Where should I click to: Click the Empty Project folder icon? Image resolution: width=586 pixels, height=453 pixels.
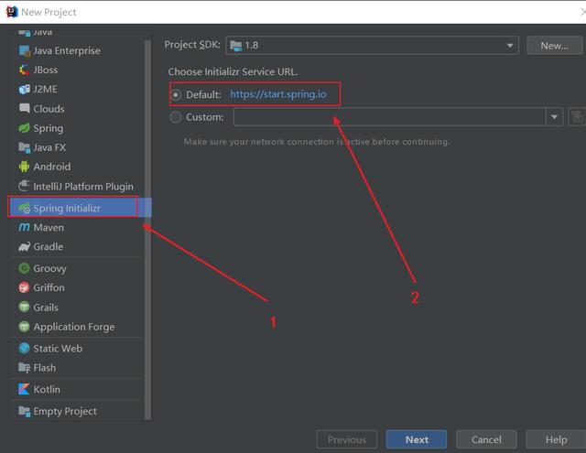coord(25,411)
